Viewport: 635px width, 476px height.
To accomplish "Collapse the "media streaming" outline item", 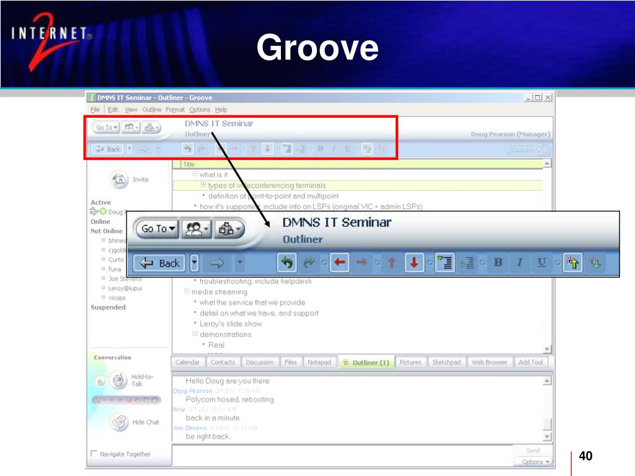I will 187,291.
